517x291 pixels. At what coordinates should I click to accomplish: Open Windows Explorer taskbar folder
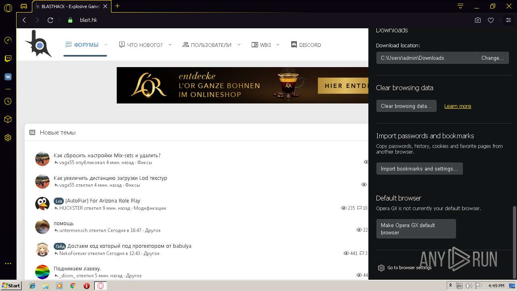pyautogui.click(x=46, y=286)
